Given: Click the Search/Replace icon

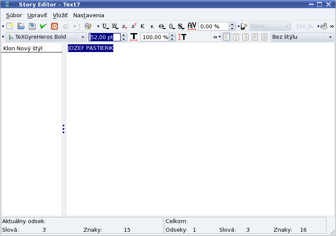Looking at the screenshot, I should tap(88, 26).
